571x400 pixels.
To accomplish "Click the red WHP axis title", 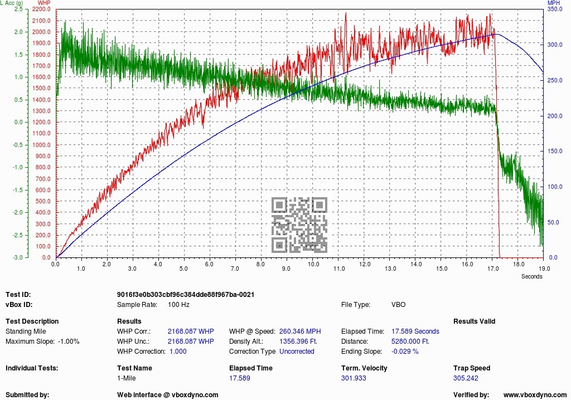I will [x=43, y=3].
